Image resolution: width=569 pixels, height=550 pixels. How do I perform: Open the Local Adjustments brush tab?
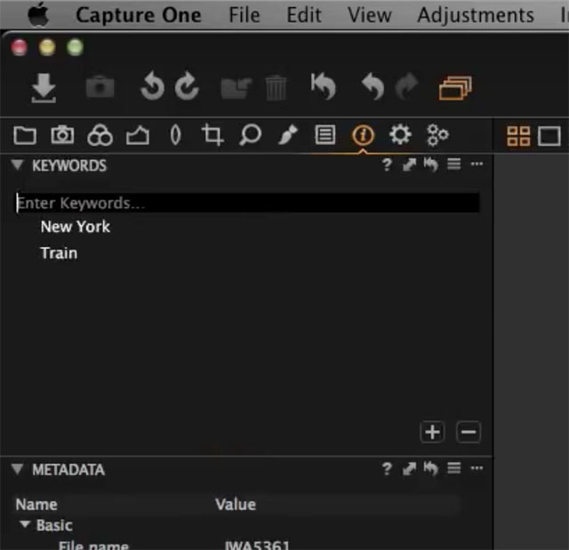pos(288,135)
